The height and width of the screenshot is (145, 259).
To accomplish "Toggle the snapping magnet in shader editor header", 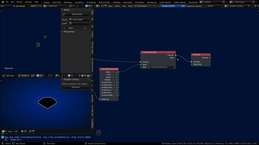I will click(86, 6).
